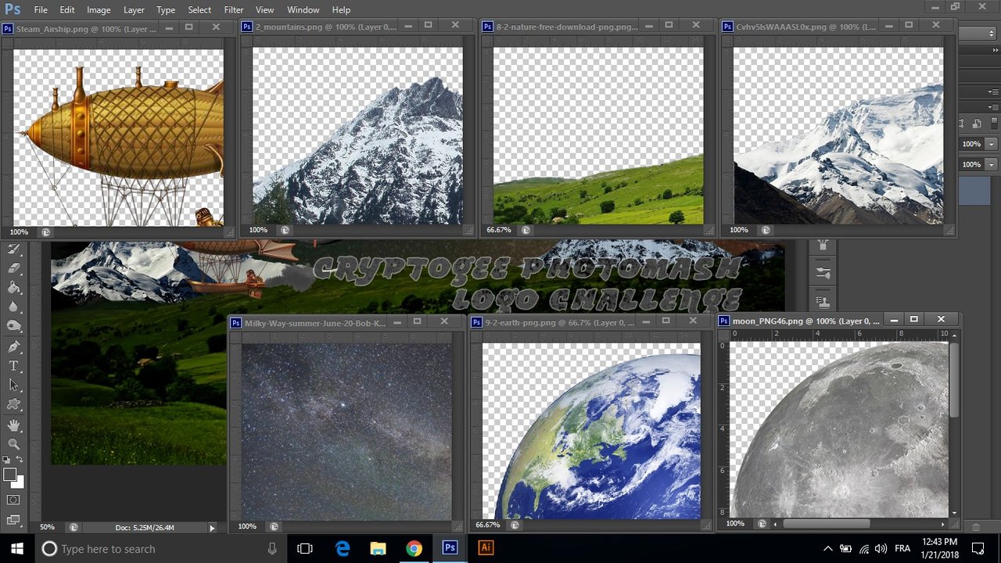Swap foreground and background colors
The image size is (1001, 563).
(x=20, y=460)
